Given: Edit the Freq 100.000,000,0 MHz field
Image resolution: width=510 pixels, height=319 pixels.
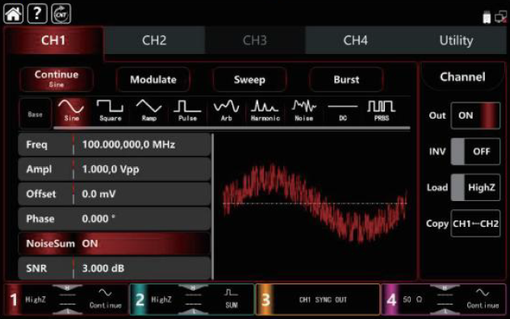Looking at the screenshot, I should tap(114, 145).
